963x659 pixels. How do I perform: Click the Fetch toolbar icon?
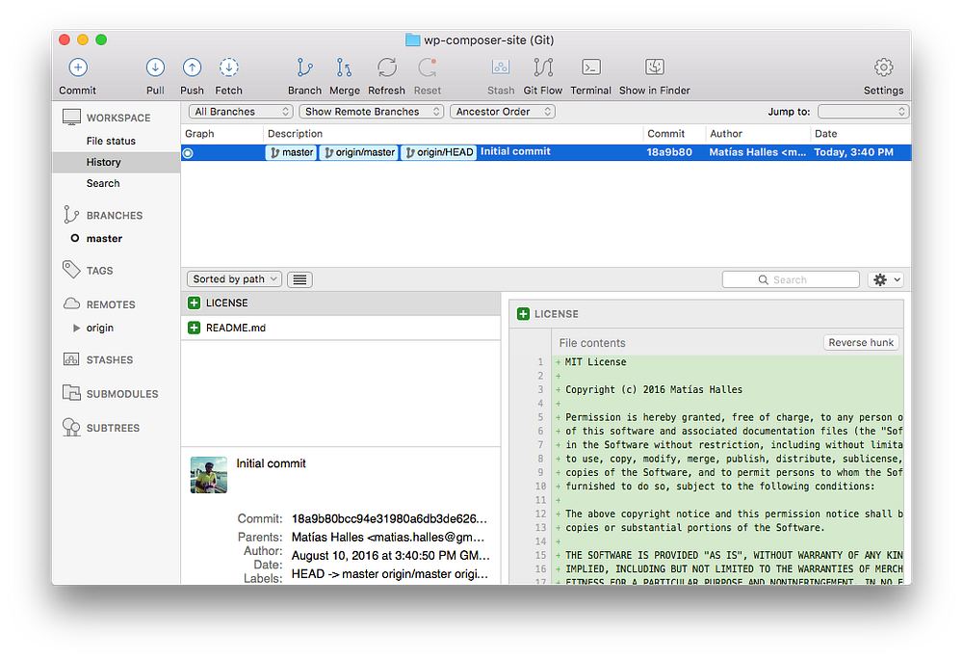click(229, 67)
